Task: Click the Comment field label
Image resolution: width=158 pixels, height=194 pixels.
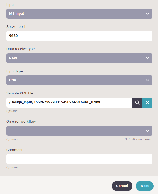Action: [x=14, y=150]
